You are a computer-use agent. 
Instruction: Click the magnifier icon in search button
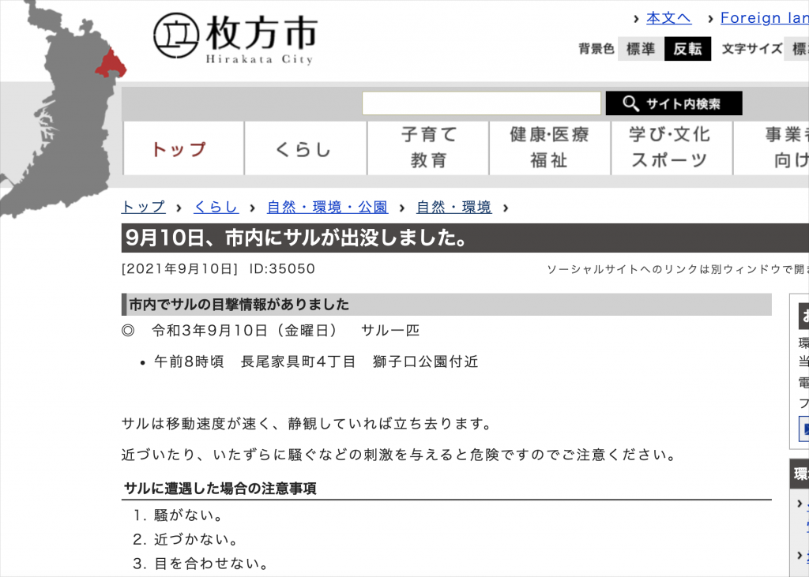(630, 103)
